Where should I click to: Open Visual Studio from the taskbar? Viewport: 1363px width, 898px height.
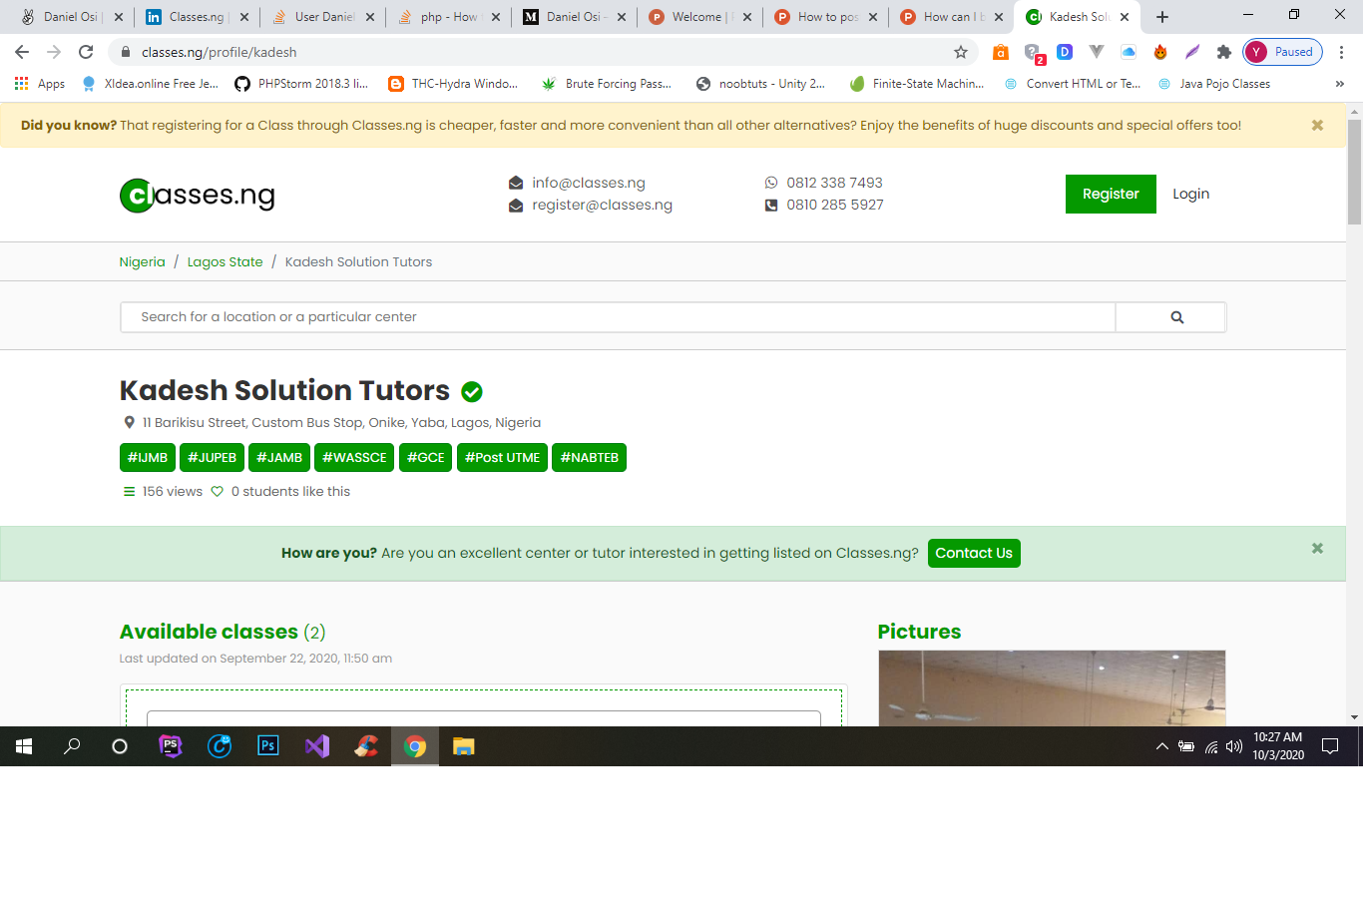pyautogui.click(x=316, y=746)
